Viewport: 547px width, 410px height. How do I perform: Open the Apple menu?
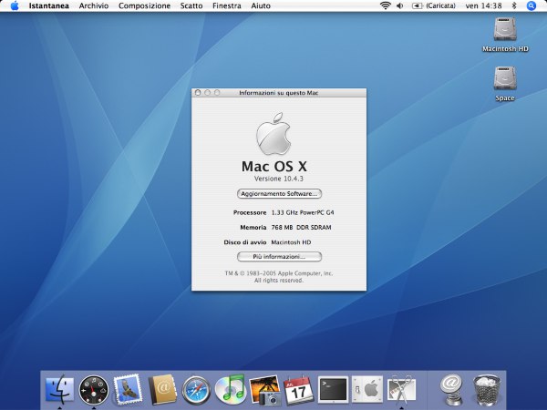click(x=15, y=6)
